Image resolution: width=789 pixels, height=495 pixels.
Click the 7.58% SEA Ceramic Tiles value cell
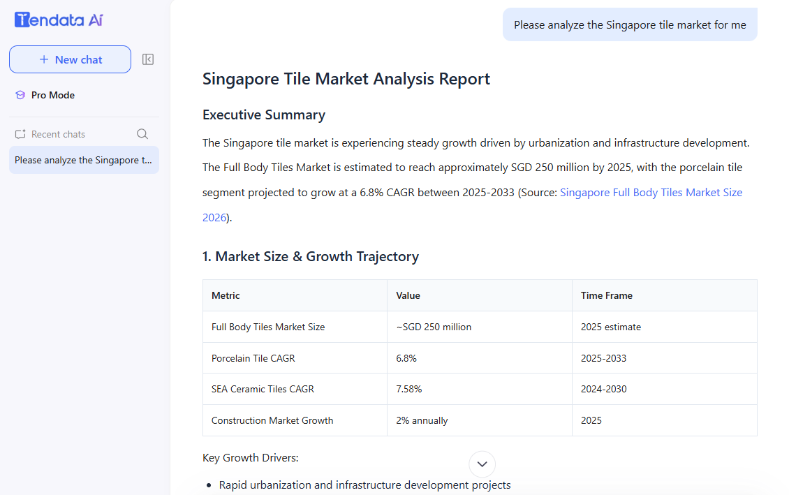pos(480,389)
